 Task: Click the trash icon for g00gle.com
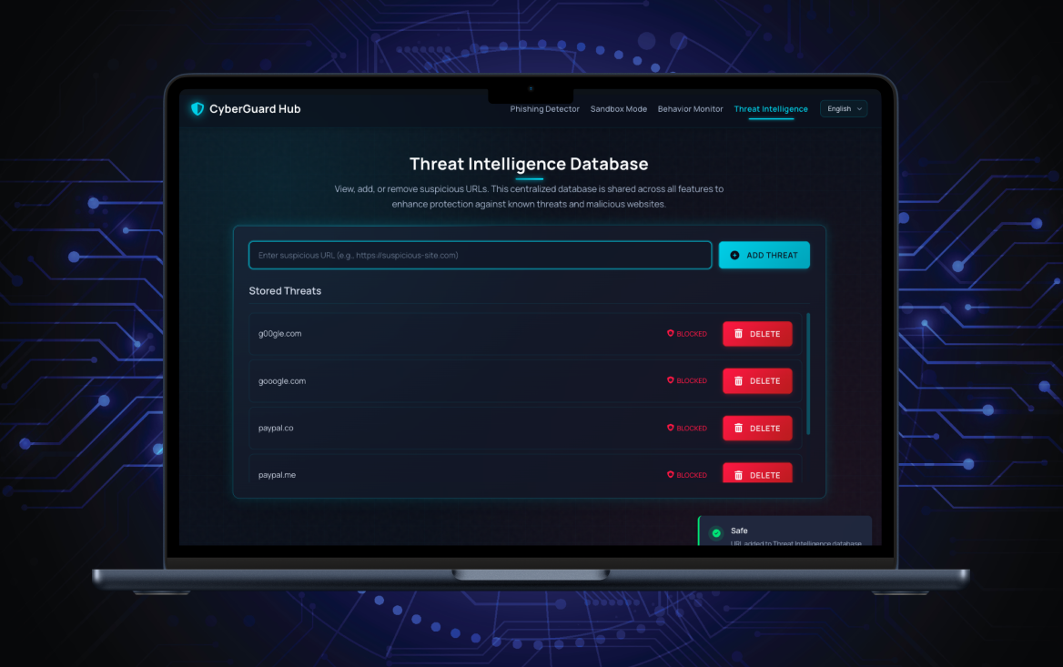tap(739, 334)
